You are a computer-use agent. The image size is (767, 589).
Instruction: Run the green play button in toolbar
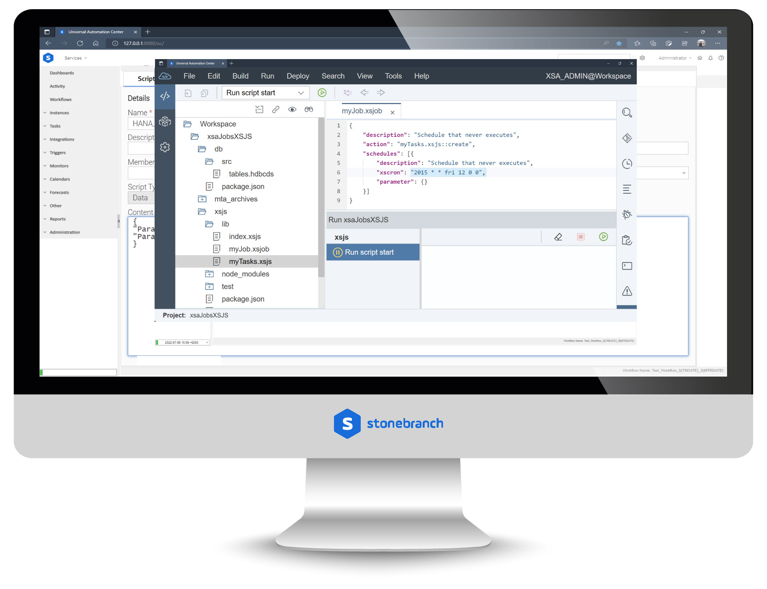322,93
